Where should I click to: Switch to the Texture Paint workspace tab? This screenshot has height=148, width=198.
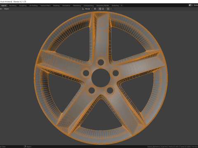45,6
